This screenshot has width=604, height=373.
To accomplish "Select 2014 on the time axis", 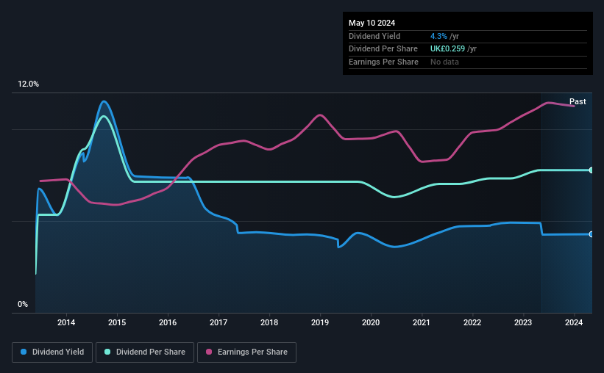I will (x=66, y=322).
